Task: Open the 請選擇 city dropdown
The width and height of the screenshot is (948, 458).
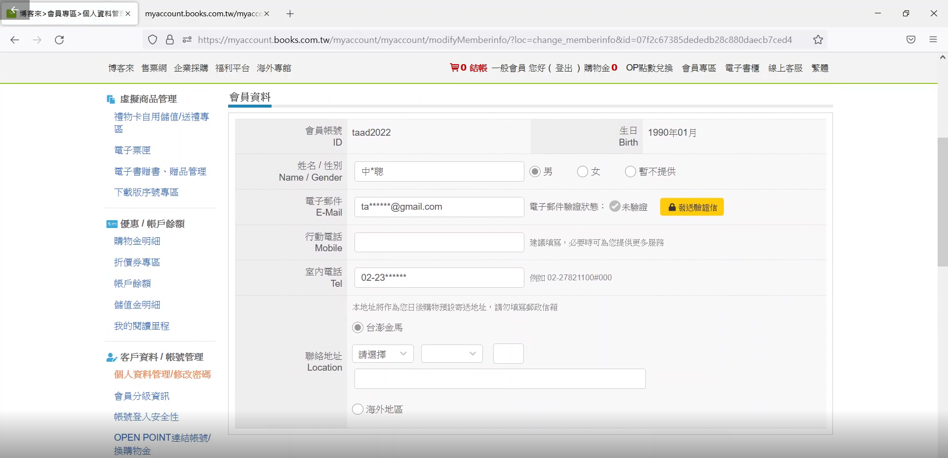Action: point(383,354)
